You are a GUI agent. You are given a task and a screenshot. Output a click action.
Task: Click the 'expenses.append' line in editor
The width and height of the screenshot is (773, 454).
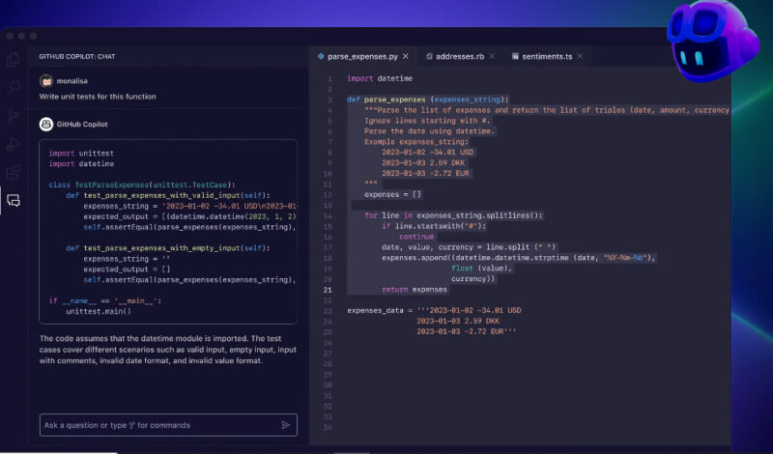(x=519, y=258)
